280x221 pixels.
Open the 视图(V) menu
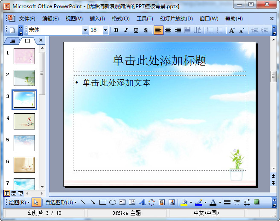coord(74,18)
